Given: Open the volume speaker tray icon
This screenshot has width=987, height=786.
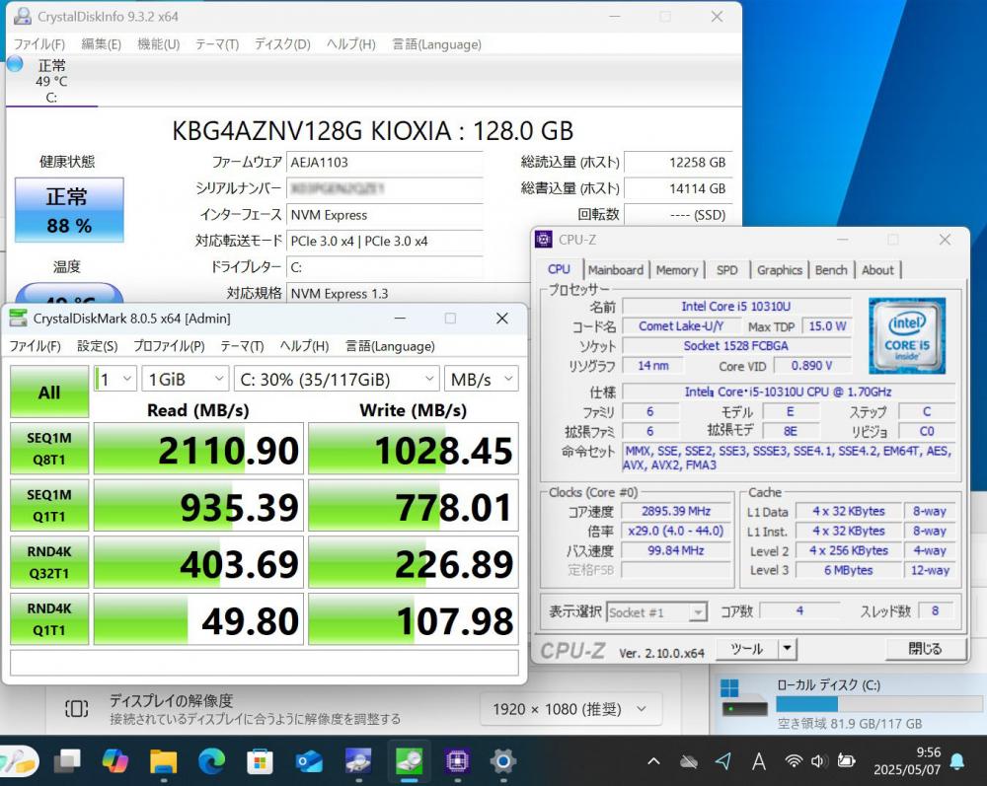Looking at the screenshot, I should [x=819, y=761].
